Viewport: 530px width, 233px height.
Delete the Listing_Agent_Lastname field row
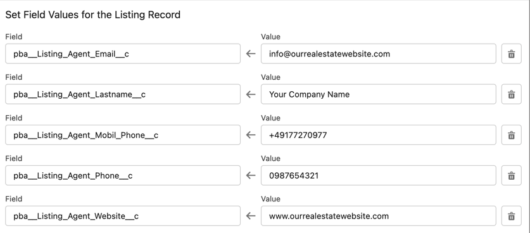[x=512, y=94]
